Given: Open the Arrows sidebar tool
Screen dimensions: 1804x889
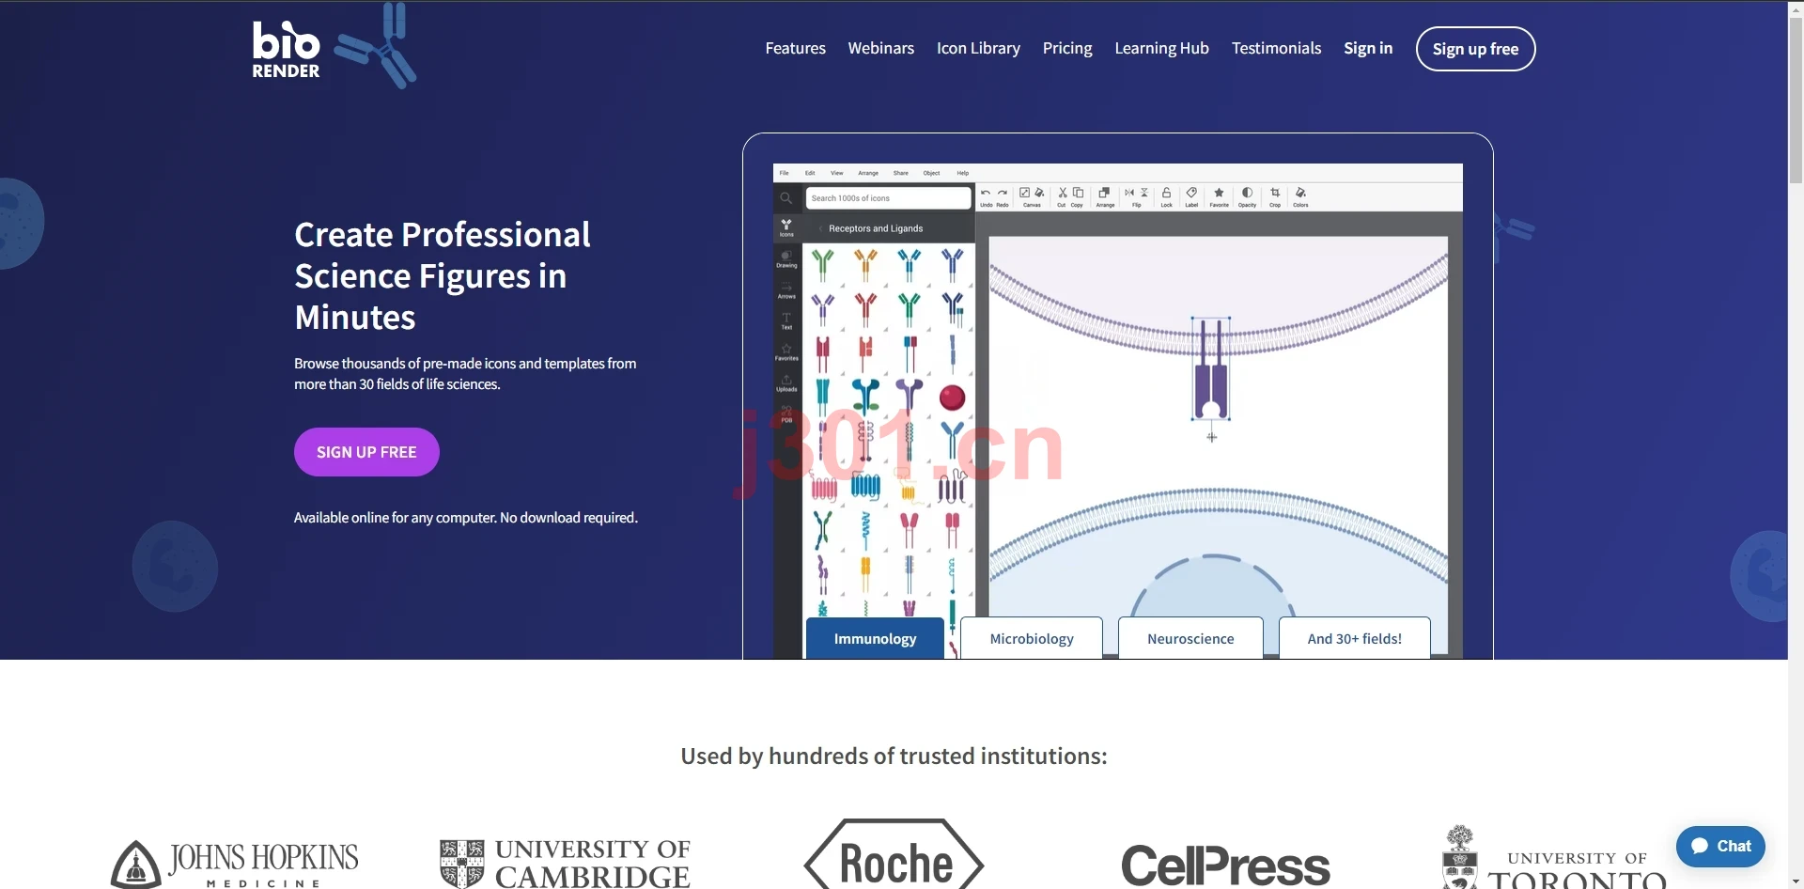Looking at the screenshot, I should tap(786, 290).
